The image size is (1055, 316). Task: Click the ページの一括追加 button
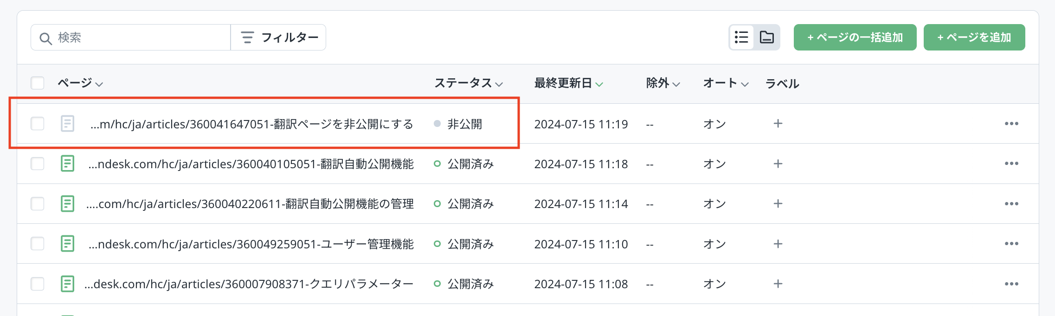855,38
